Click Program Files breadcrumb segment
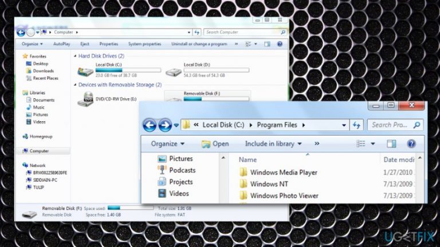 click(x=277, y=125)
